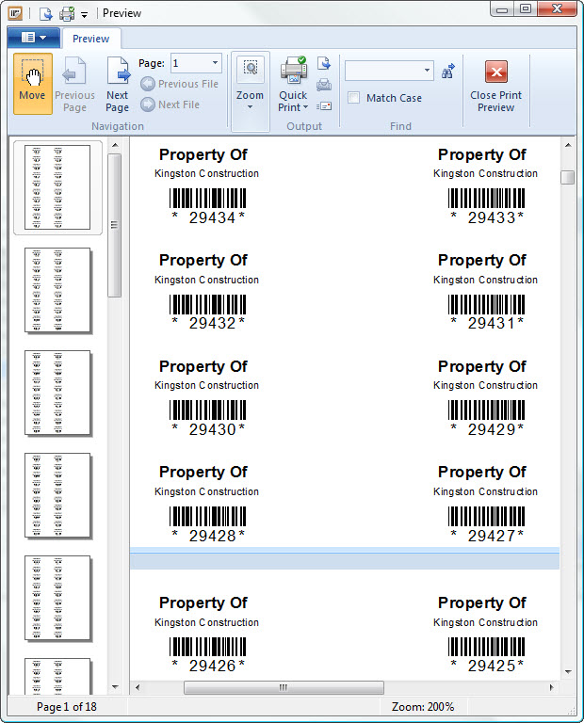
Task: Select the third page thumbnail
Action: click(57, 393)
